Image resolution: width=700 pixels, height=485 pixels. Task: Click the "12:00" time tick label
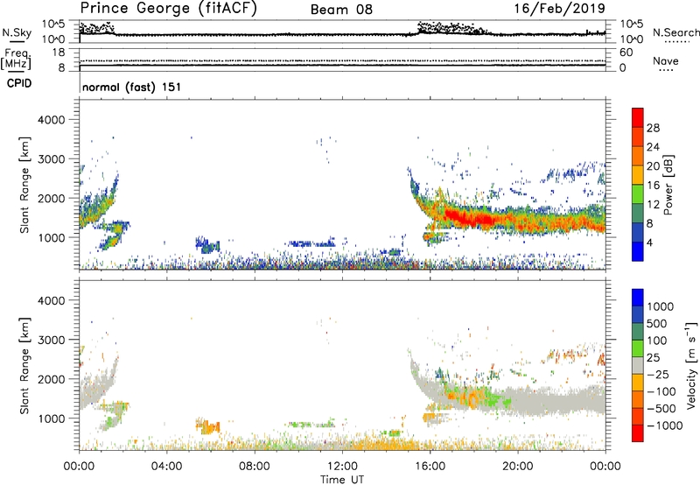pyautogui.click(x=342, y=467)
